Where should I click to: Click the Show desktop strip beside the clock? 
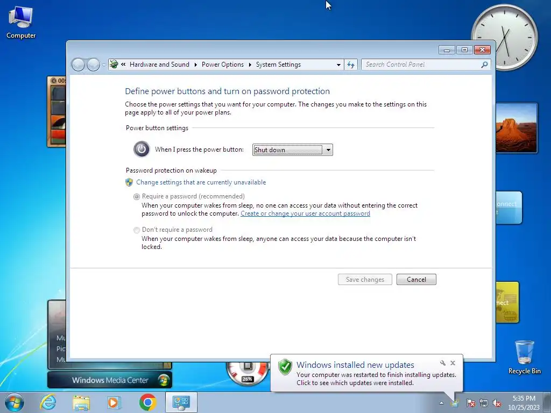pyautogui.click(x=548, y=402)
